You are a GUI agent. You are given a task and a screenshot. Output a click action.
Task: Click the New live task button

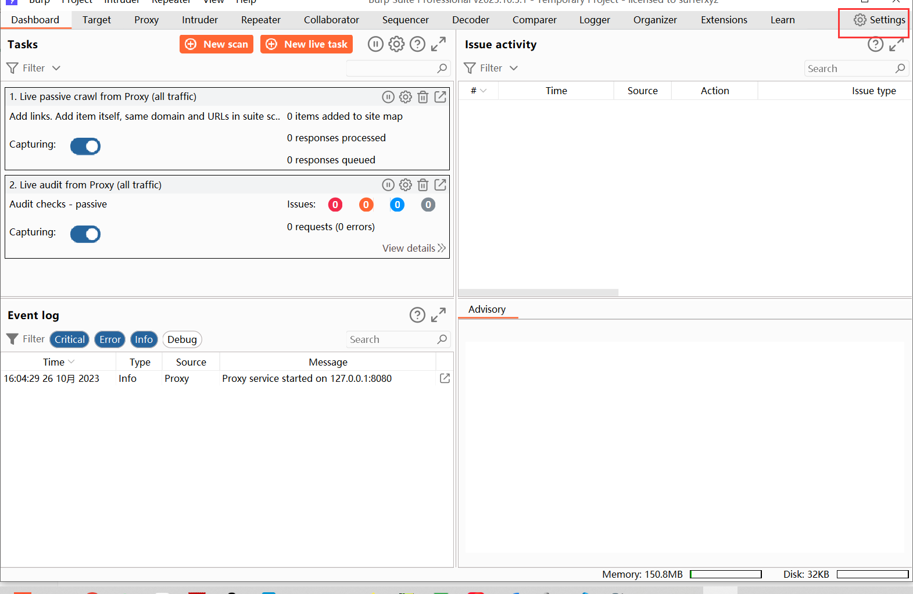[x=306, y=44]
